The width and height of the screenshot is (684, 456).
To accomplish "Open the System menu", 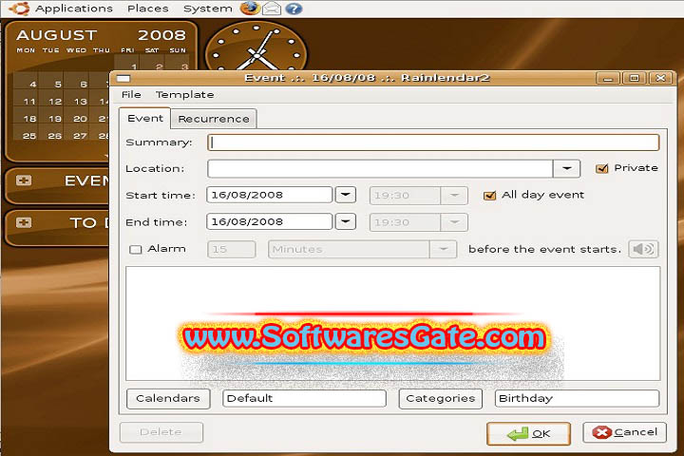I will (208, 9).
